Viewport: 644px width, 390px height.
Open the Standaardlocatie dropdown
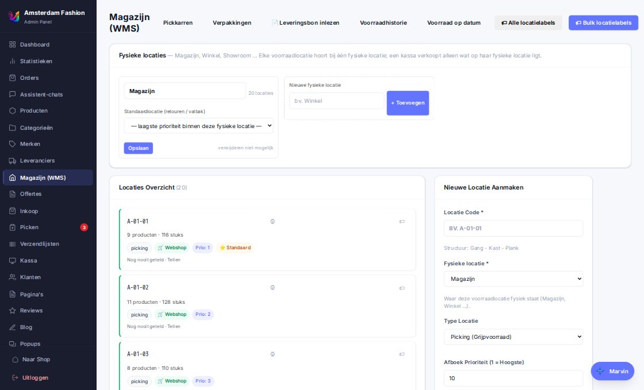198,126
